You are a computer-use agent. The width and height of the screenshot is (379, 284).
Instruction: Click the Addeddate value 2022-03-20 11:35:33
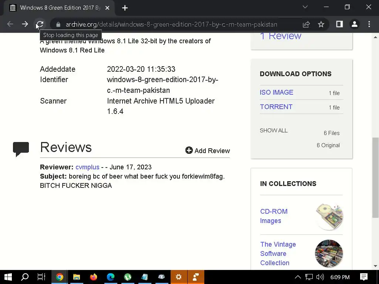[141, 69]
